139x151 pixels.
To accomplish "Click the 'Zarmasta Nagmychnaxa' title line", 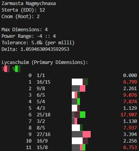I will (x=29, y=3).
